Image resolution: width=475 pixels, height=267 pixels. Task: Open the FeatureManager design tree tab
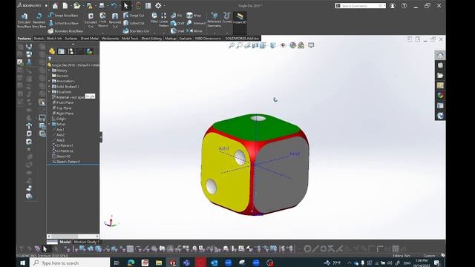click(52, 51)
